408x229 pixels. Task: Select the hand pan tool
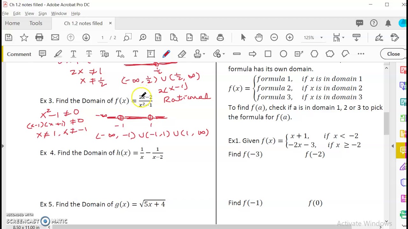tap(259, 38)
